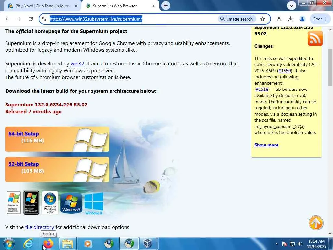
Task: Expand changelog with Show more
Action: tap(266, 145)
